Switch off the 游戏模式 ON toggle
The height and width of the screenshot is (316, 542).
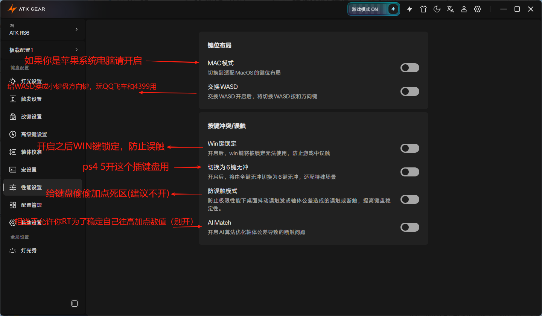pyautogui.click(x=393, y=9)
